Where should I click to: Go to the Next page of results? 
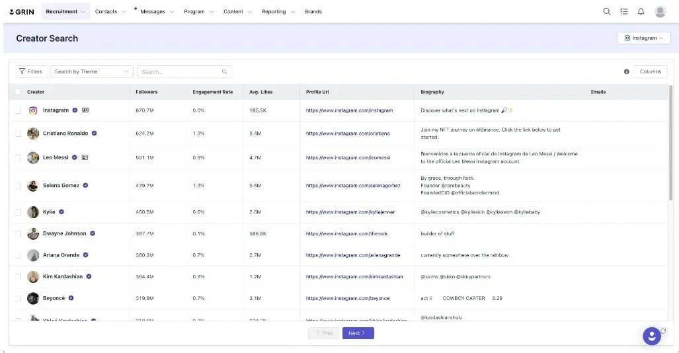(x=358, y=333)
